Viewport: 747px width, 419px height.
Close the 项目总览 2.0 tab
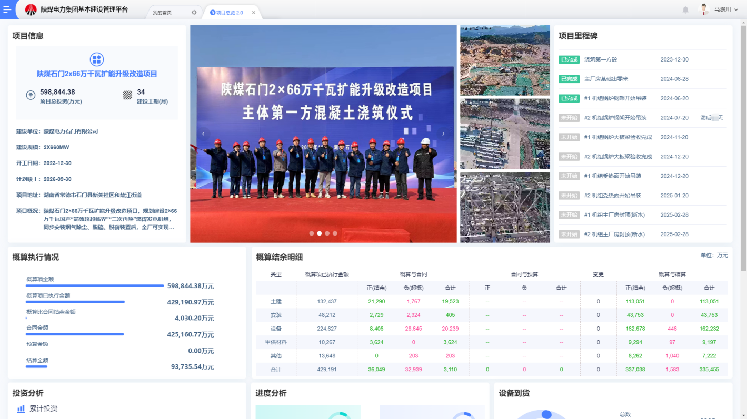253,12
